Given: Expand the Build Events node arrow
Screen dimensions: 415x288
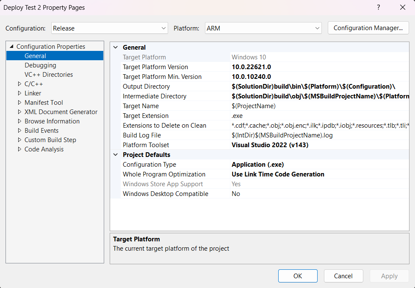Looking at the screenshot, I should pyautogui.click(x=19, y=131).
